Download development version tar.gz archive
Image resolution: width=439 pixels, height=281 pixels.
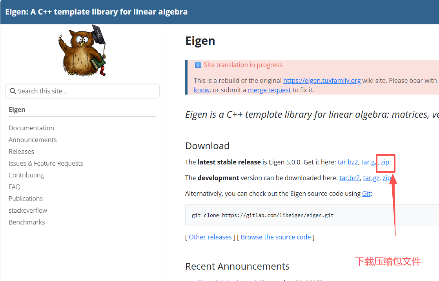pyautogui.click(x=371, y=178)
